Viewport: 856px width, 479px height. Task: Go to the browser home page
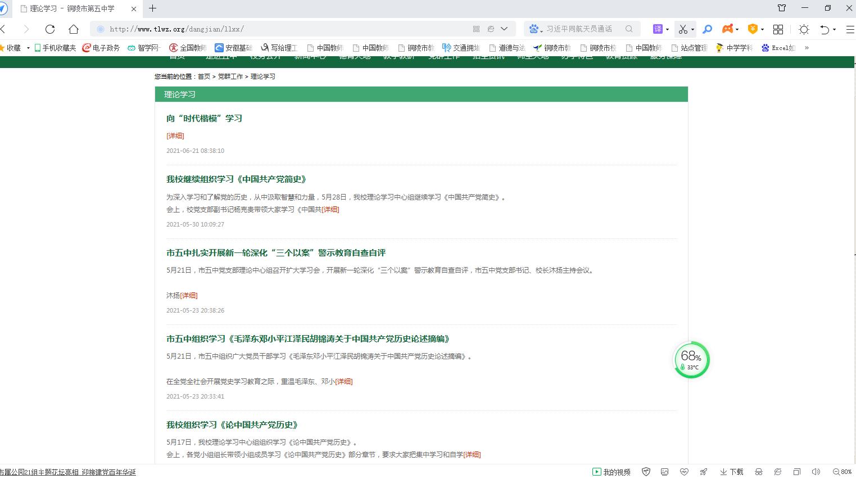click(74, 29)
